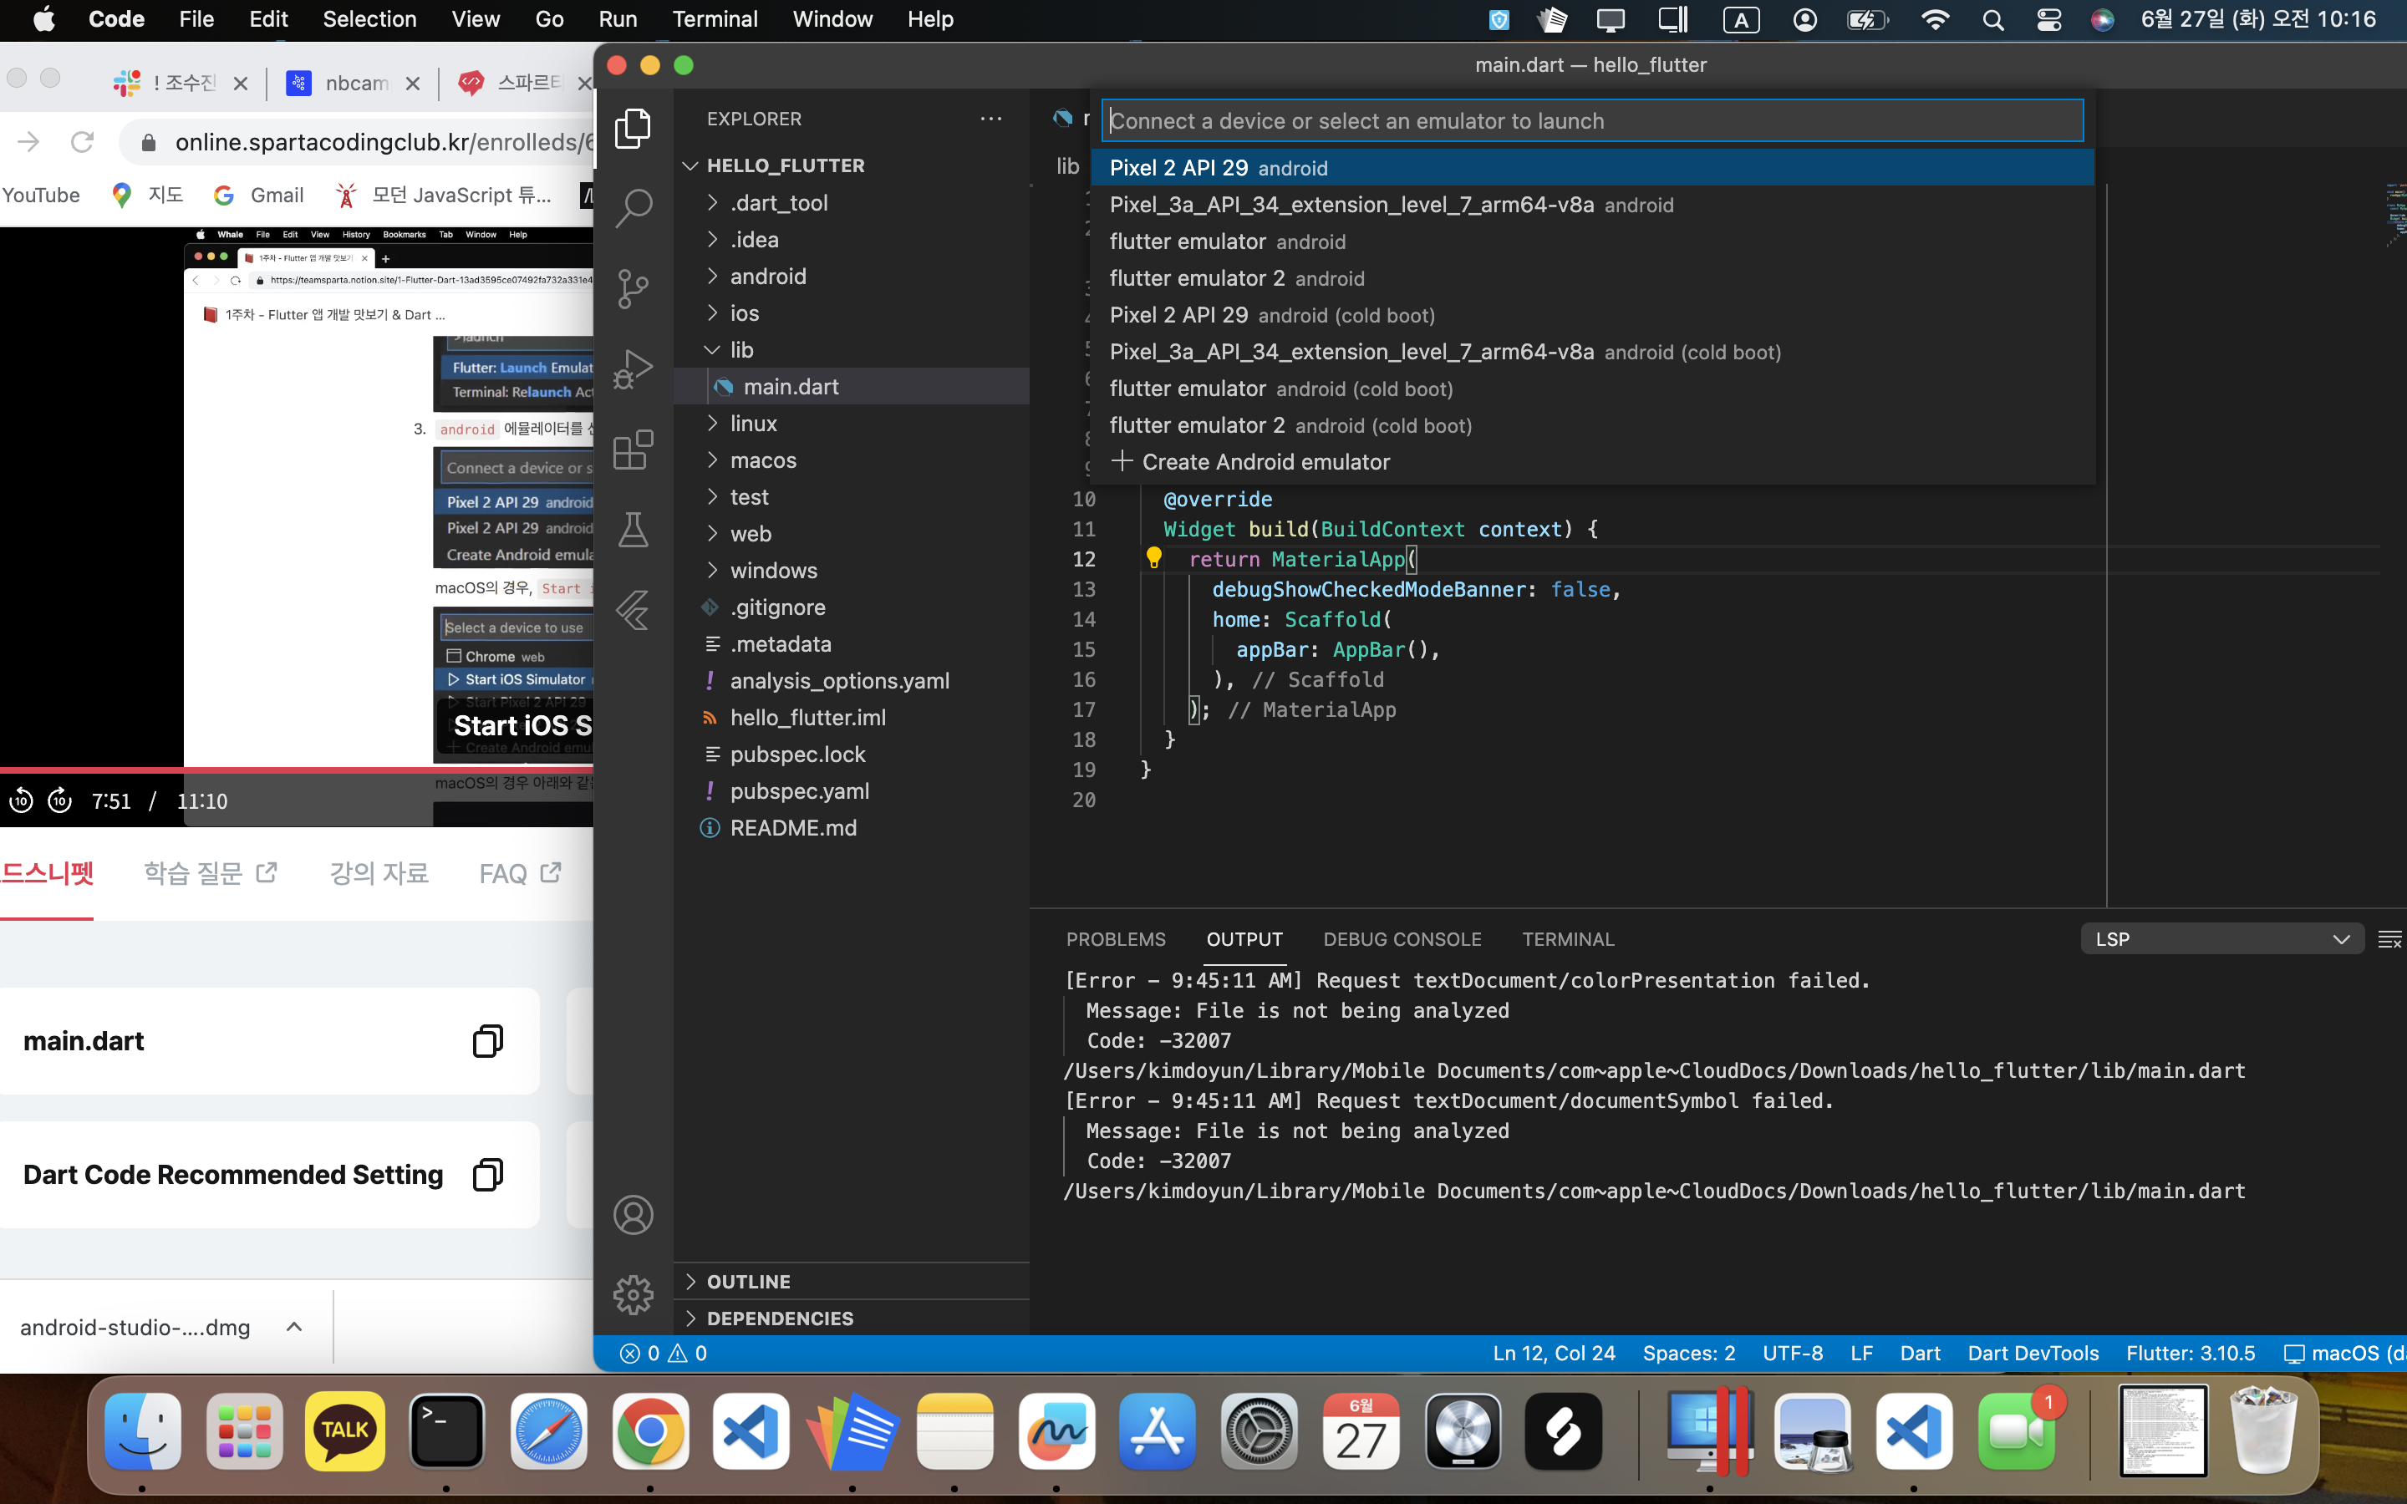Choose Create Android emulator option
This screenshot has height=1504, width=2407.
[1591, 463]
